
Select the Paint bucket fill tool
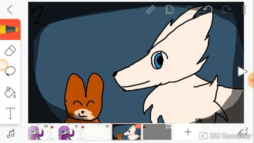point(10,93)
